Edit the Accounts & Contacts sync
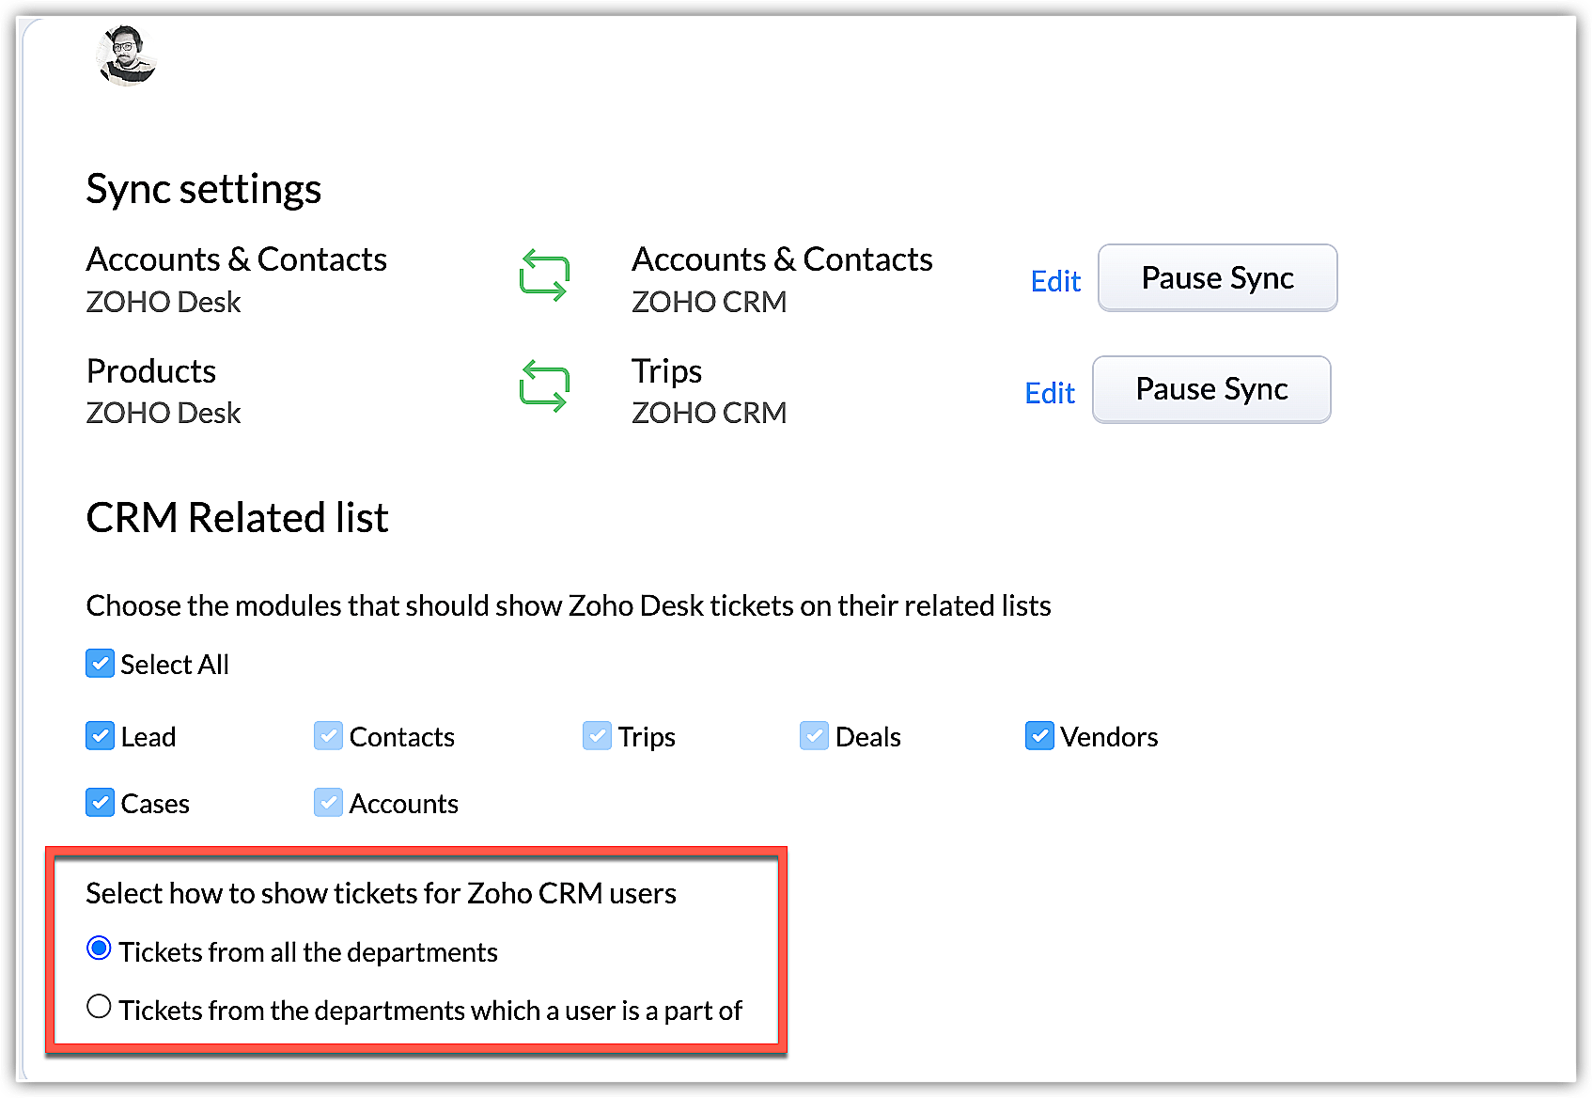This screenshot has height=1098, width=1592. 1055,281
